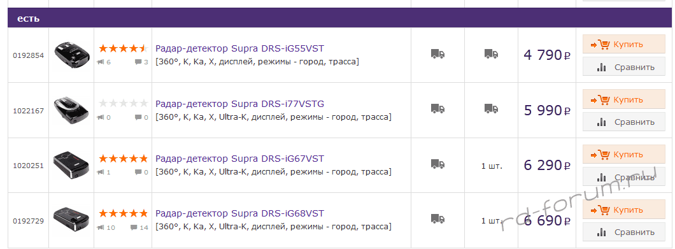Open Радар-детектор Supra DRS-iG68VST product link
This screenshot has height=249, width=675.
(x=240, y=214)
